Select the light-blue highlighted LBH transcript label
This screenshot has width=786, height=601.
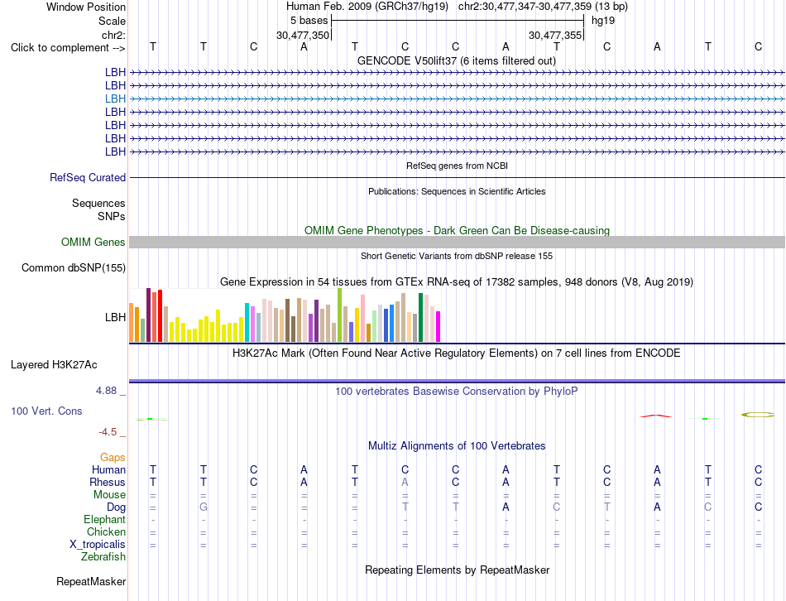(x=115, y=99)
